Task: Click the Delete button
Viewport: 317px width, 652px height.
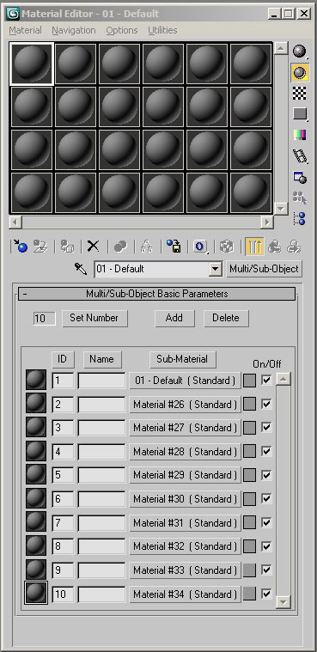Action: point(226,318)
